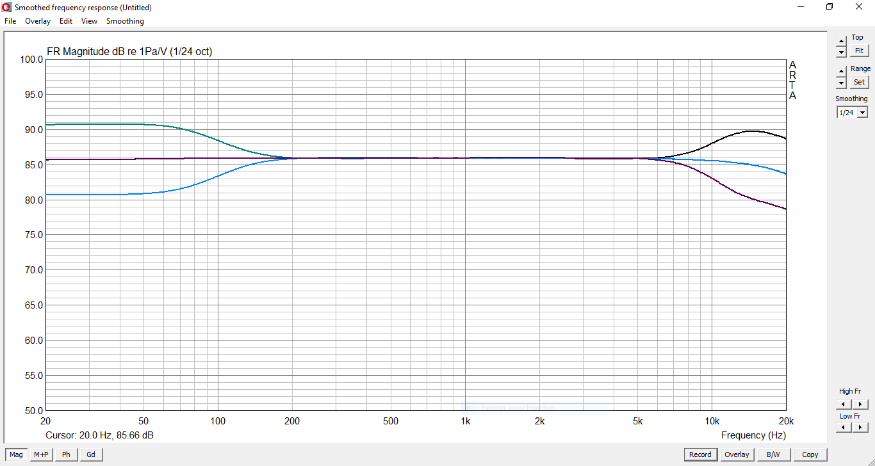Switch to Mag magnitude view
The width and height of the screenshot is (875, 466).
point(16,454)
